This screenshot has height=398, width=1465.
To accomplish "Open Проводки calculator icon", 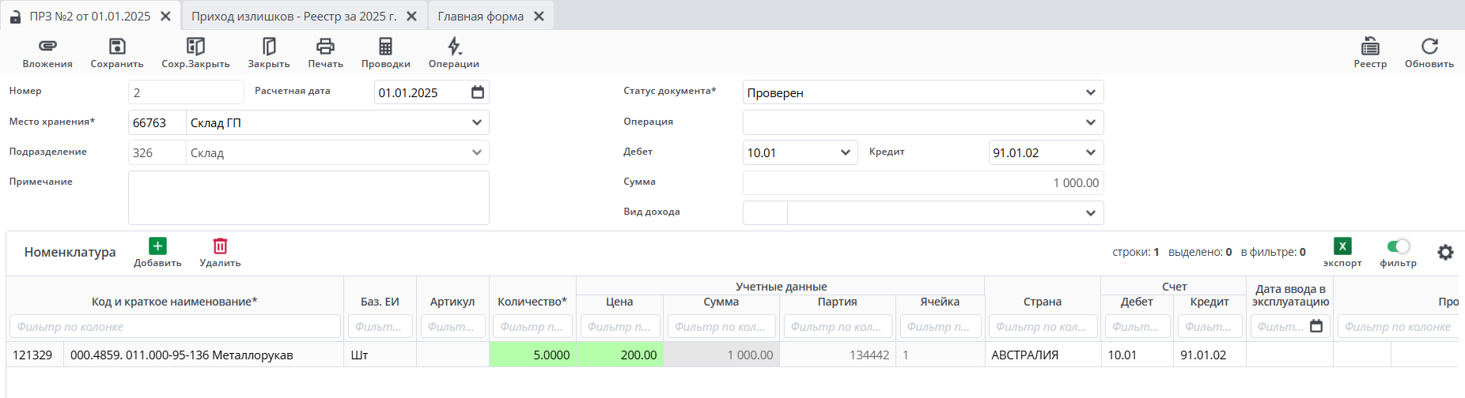I will pos(385,47).
